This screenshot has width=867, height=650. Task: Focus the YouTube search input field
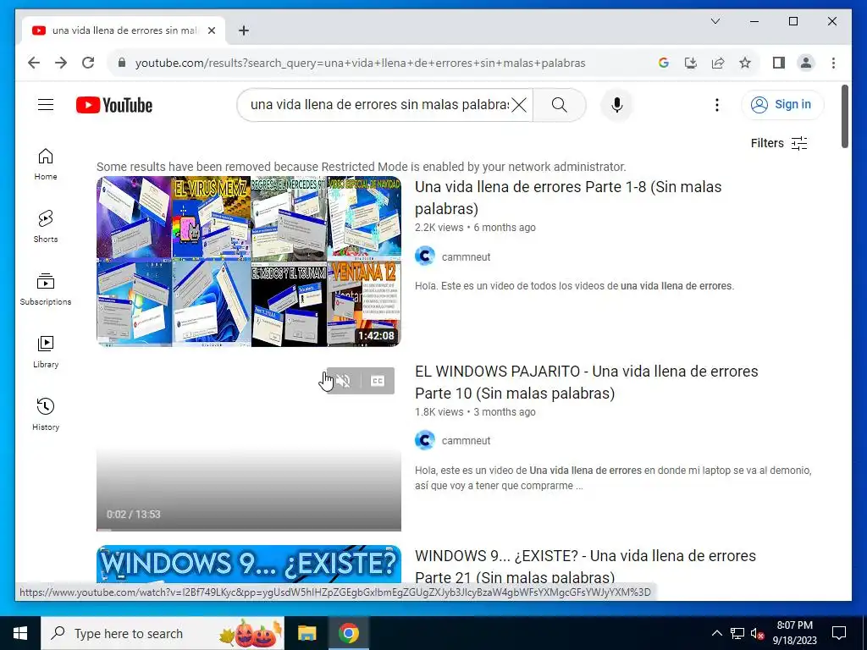379,104
